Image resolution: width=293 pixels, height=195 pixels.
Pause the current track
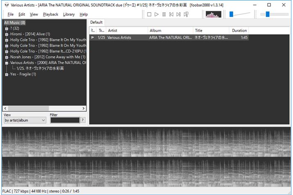(x=164, y=14)
